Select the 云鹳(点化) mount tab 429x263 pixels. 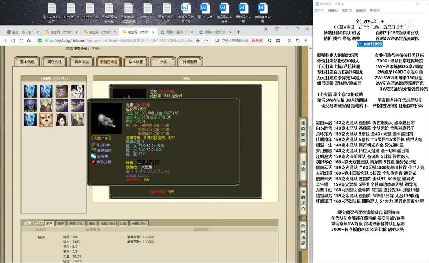[139, 224]
